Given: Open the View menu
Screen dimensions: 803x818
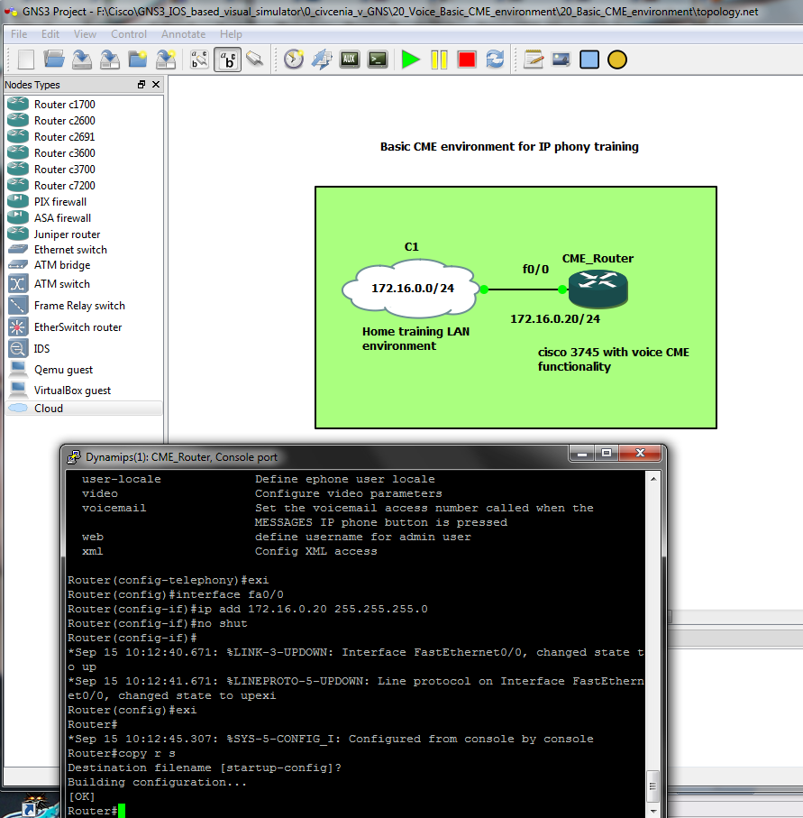Looking at the screenshot, I should click(x=85, y=34).
